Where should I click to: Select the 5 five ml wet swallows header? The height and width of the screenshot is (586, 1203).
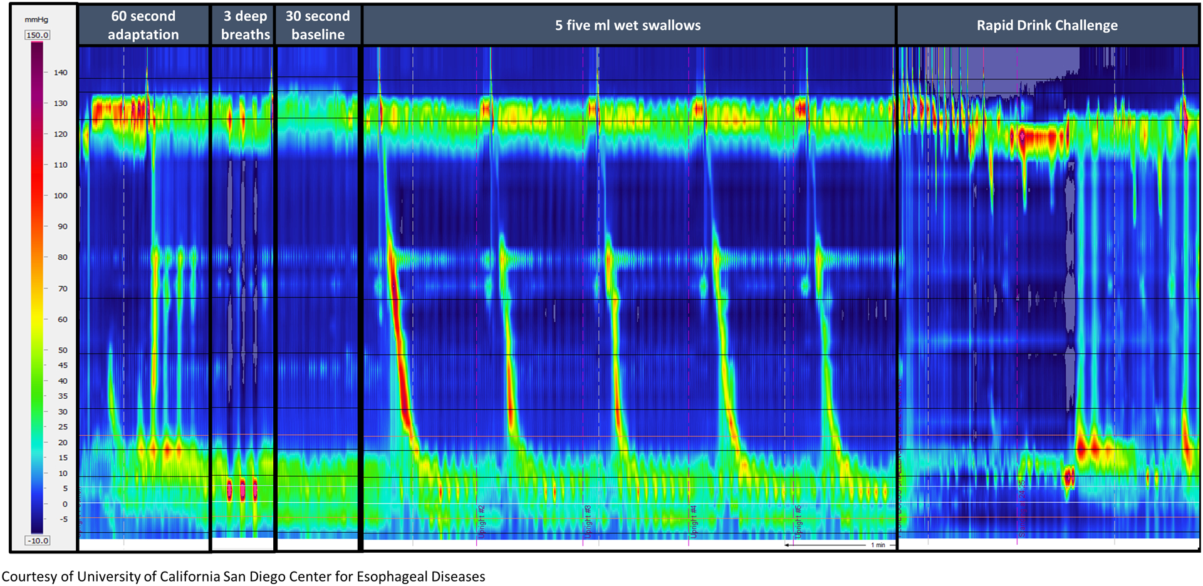coord(628,25)
